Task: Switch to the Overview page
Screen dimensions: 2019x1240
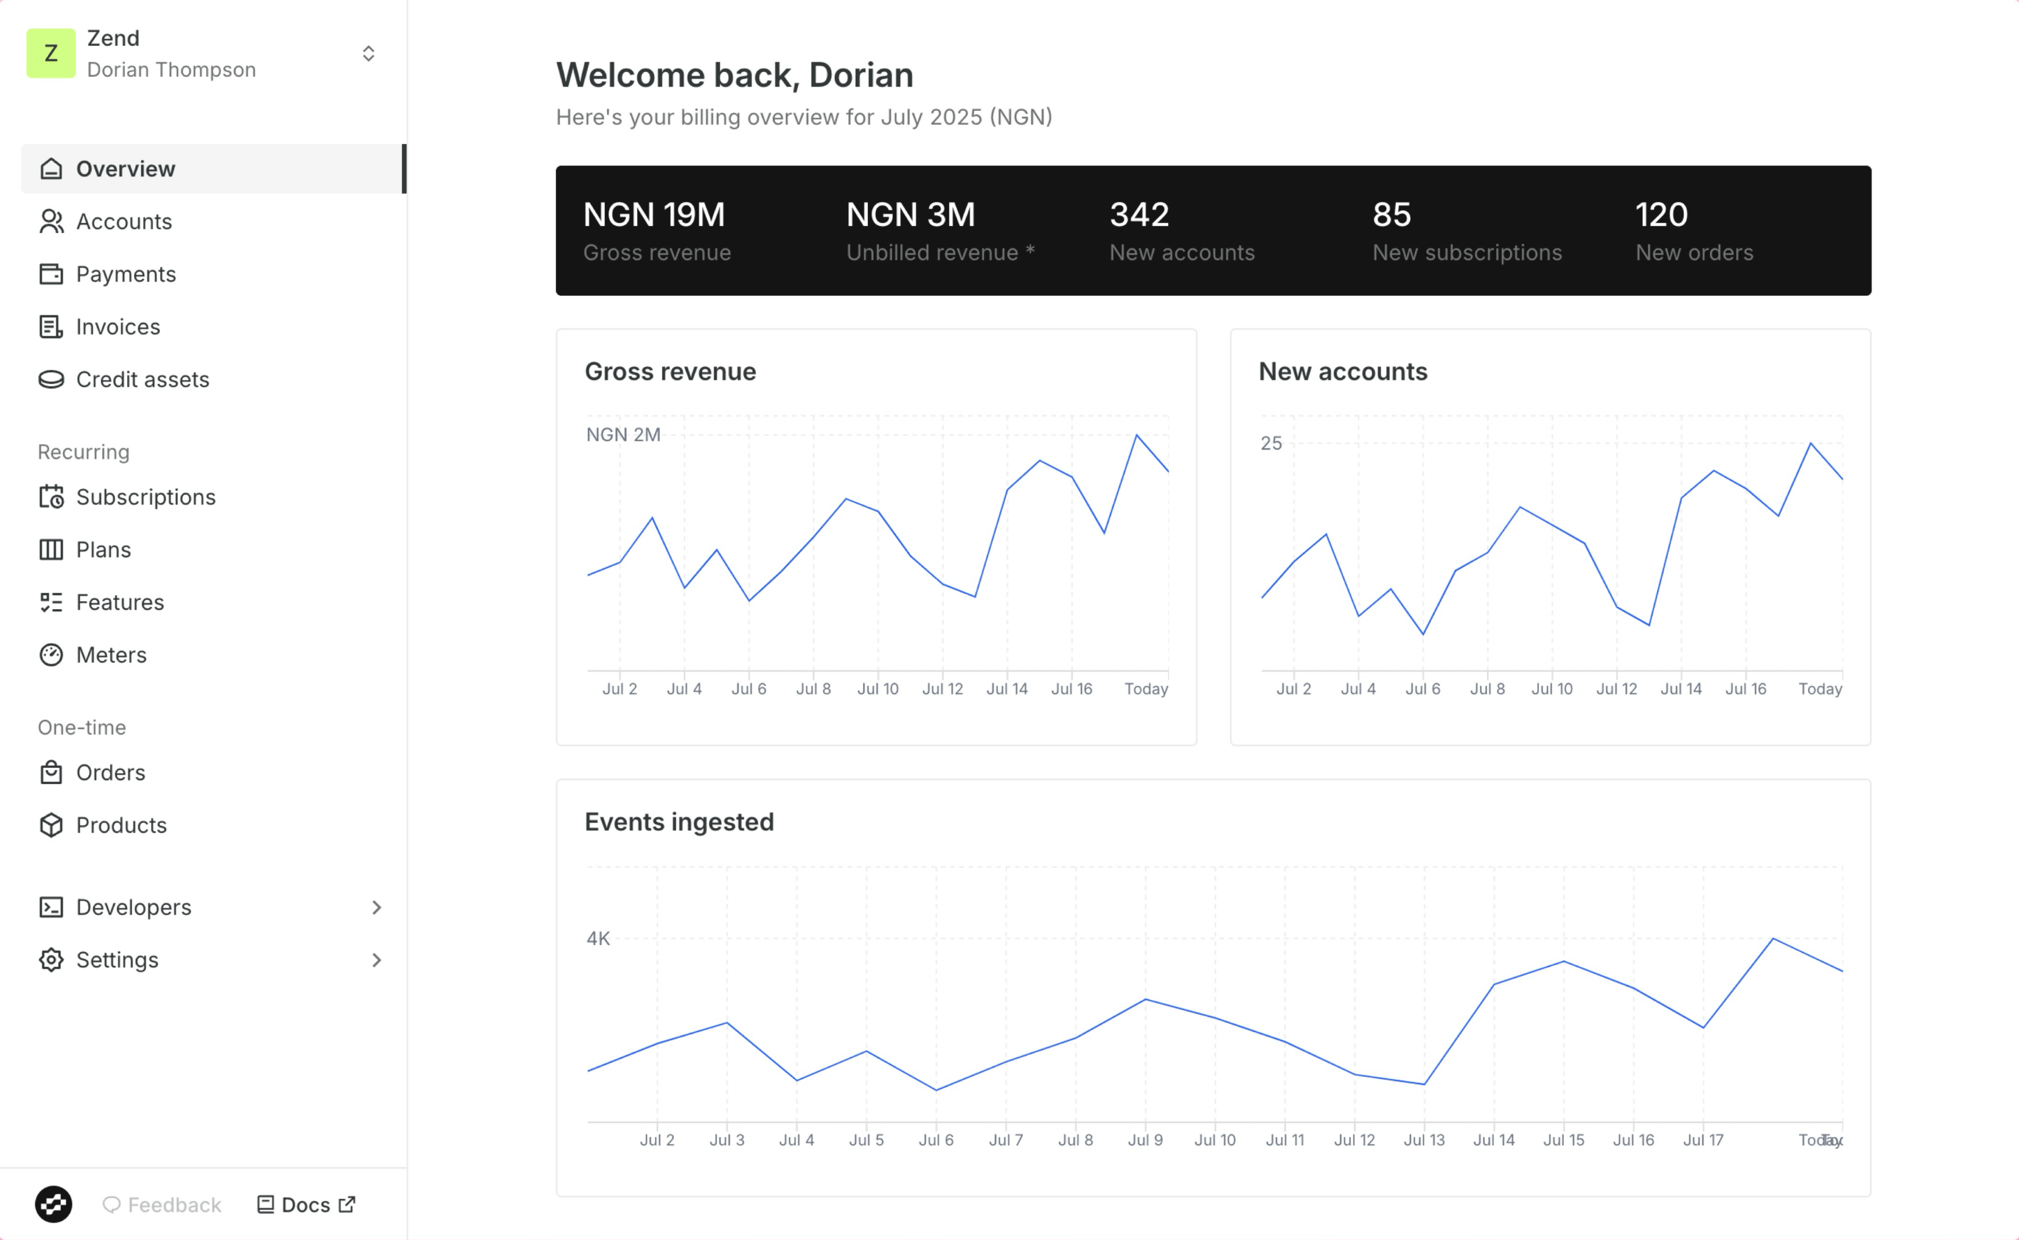Action: coord(125,169)
